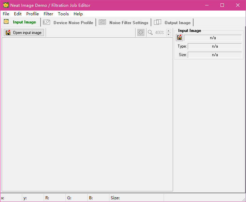Open the Filter menu
Image resolution: width=246 pixels, height=202 pixels.
click(48, 14)
